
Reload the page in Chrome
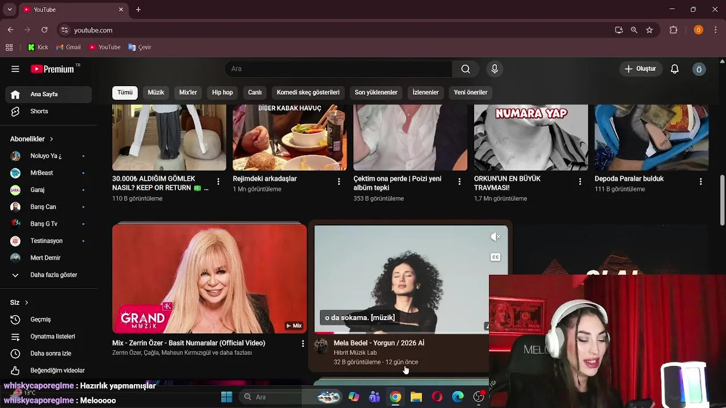[44, 30]
